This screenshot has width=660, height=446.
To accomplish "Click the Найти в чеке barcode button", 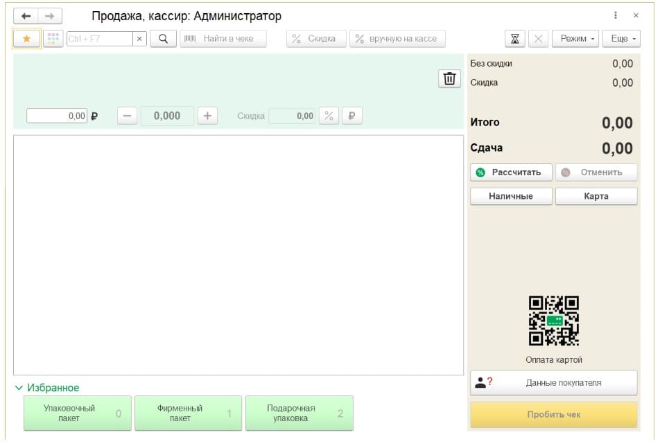I will click(x=223, y=39).
